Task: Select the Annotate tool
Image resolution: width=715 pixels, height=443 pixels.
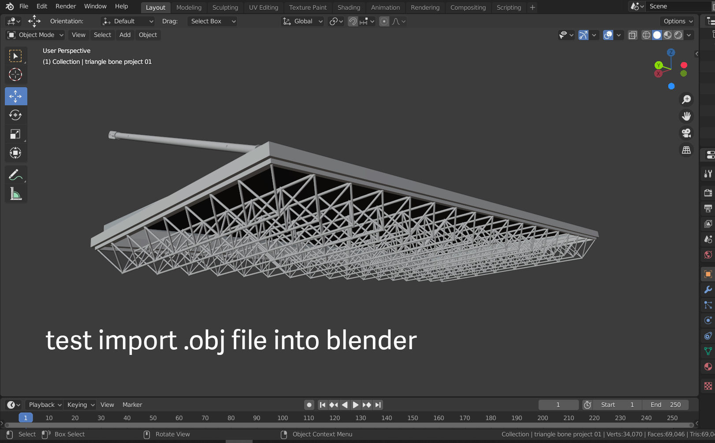Action: point(16,174)
